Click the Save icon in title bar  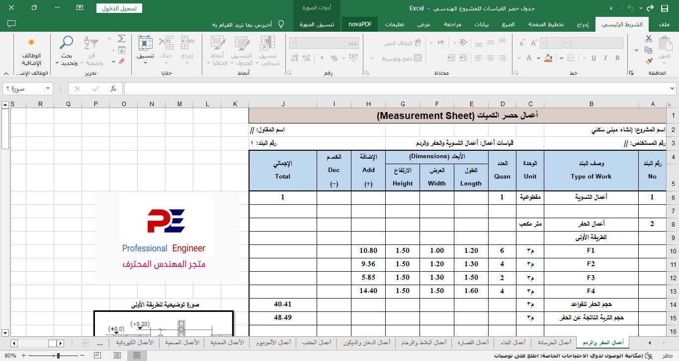(x=665, y=8)
